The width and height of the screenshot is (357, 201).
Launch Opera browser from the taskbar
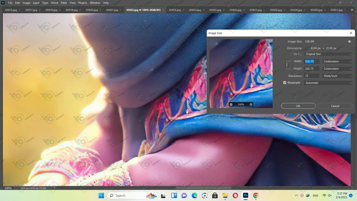pyautogui.click(x=235, y=195)
